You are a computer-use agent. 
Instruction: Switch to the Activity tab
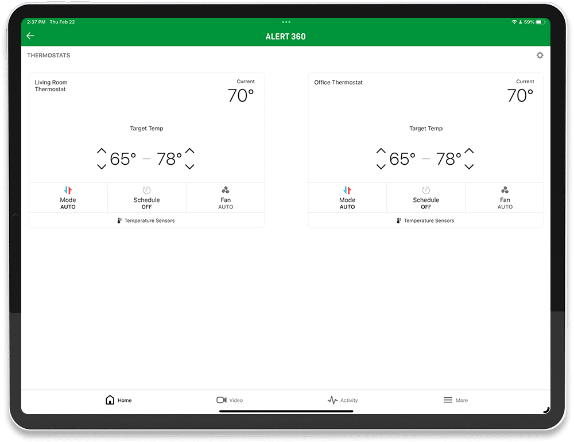(x=343, y=400)
